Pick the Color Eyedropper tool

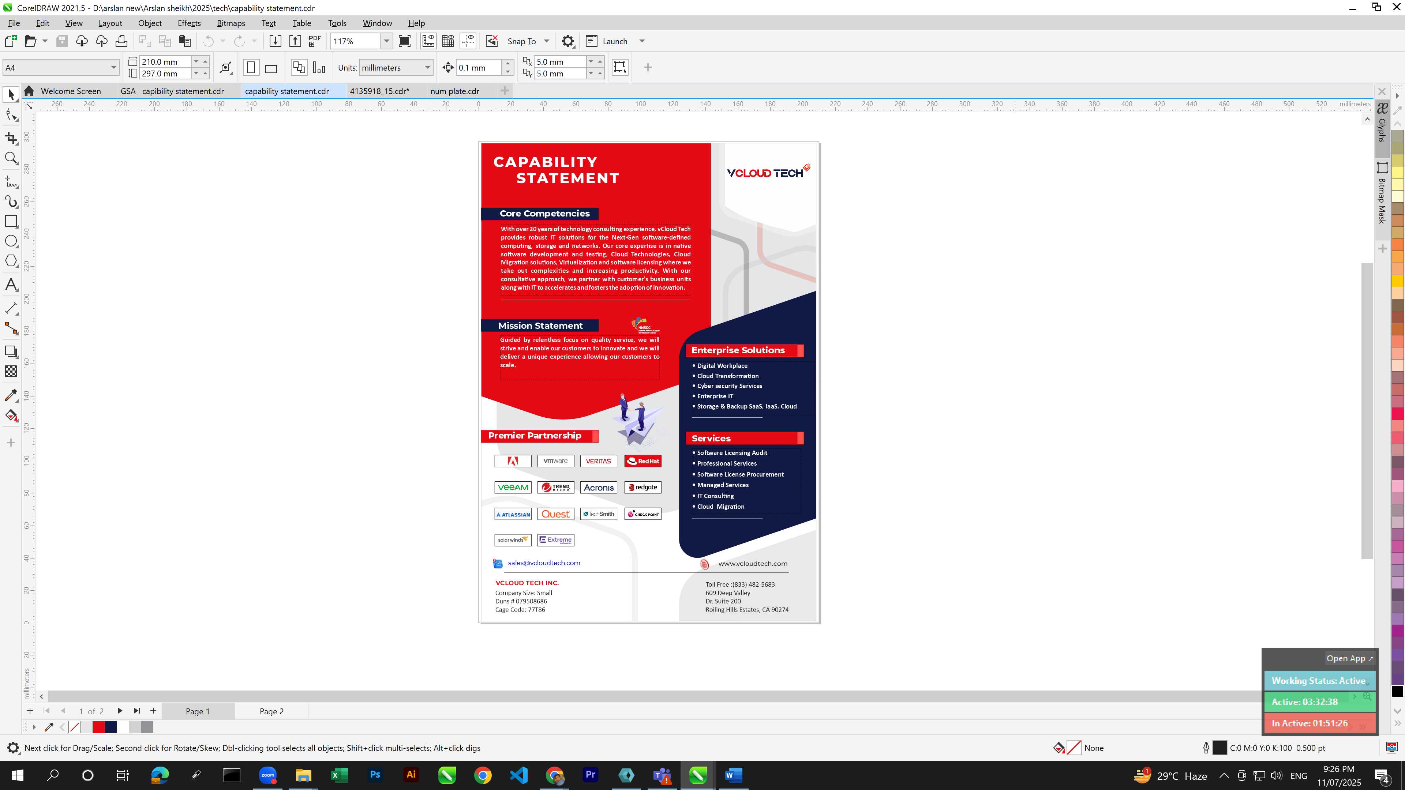[11, 395]
